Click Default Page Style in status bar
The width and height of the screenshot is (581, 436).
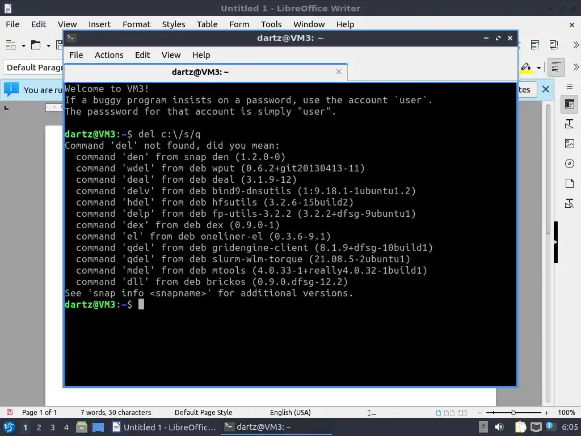tap(204, 412)
